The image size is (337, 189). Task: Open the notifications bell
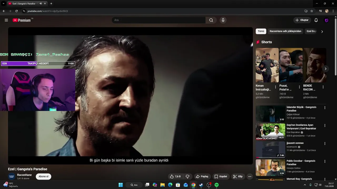click(x=316, y=20)
